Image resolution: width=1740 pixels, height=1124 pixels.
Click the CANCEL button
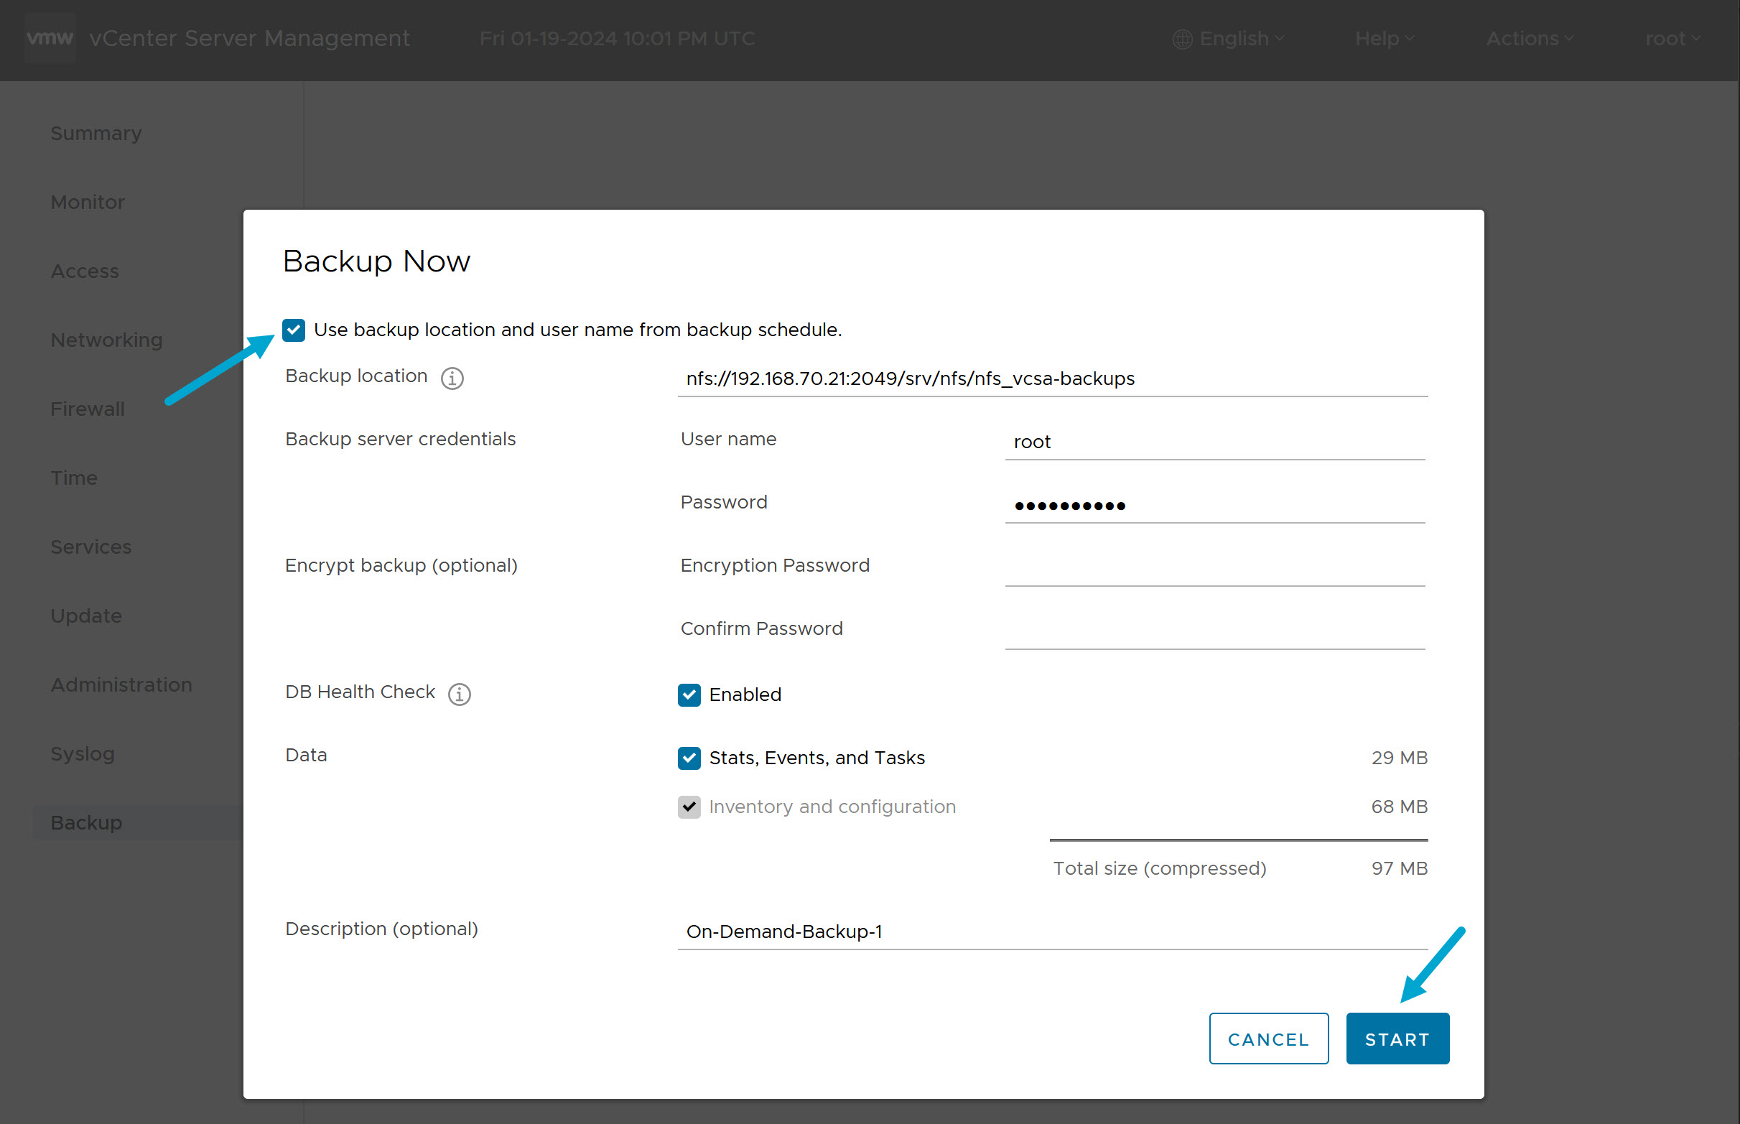pyautogui.click(x=1268, y=1039)
